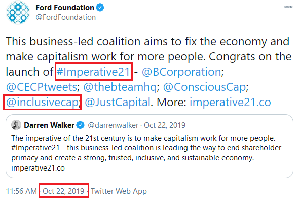Click the Ford Foundation verified badge
The image size is (299, 202).
tap(100, 8)
